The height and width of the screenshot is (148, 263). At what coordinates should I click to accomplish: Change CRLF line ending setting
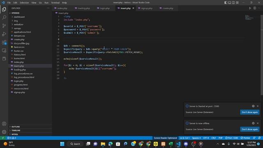(214, 138)
